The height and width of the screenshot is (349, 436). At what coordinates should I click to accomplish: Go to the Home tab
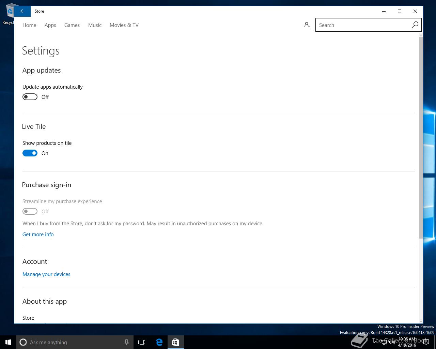(x=29, y=25)
